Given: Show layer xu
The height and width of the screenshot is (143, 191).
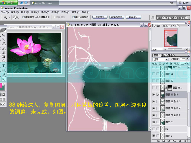Looking at the screenshot, I should click(154, 129).
